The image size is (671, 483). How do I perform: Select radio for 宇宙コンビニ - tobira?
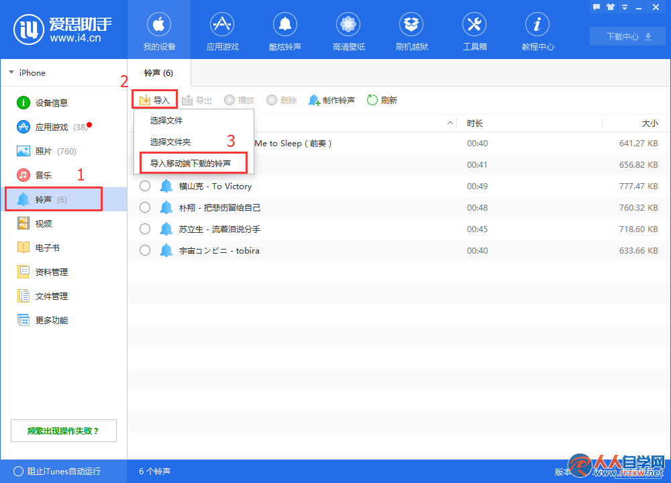coord(145,250)
